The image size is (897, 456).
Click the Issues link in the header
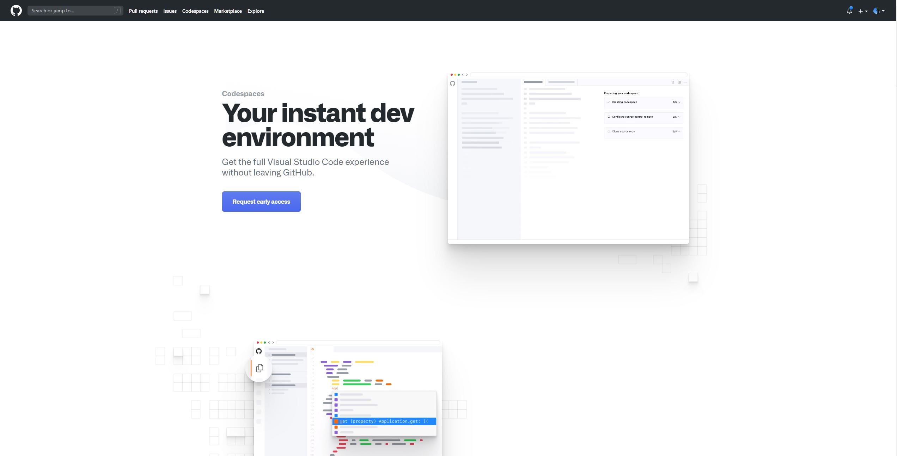pyautogui.click(x=170, y=11)
